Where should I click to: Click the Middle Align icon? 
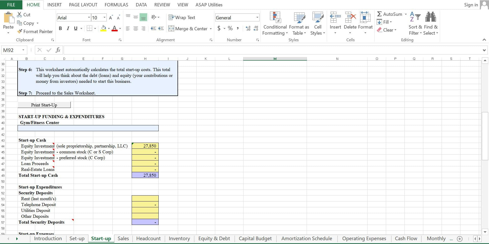pos(136,17)
